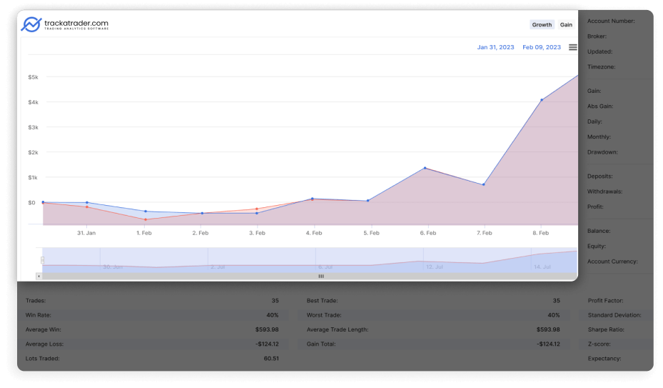Screen dimensions: 663x388
Task: Switch to the Gain chart tab
Action: point(566,25)
